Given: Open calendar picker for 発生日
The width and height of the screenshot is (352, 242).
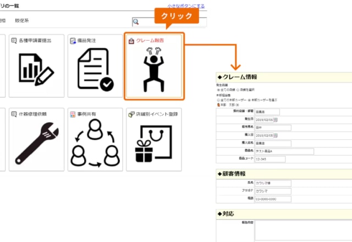Looking at the screenshot, I should 276,119.
